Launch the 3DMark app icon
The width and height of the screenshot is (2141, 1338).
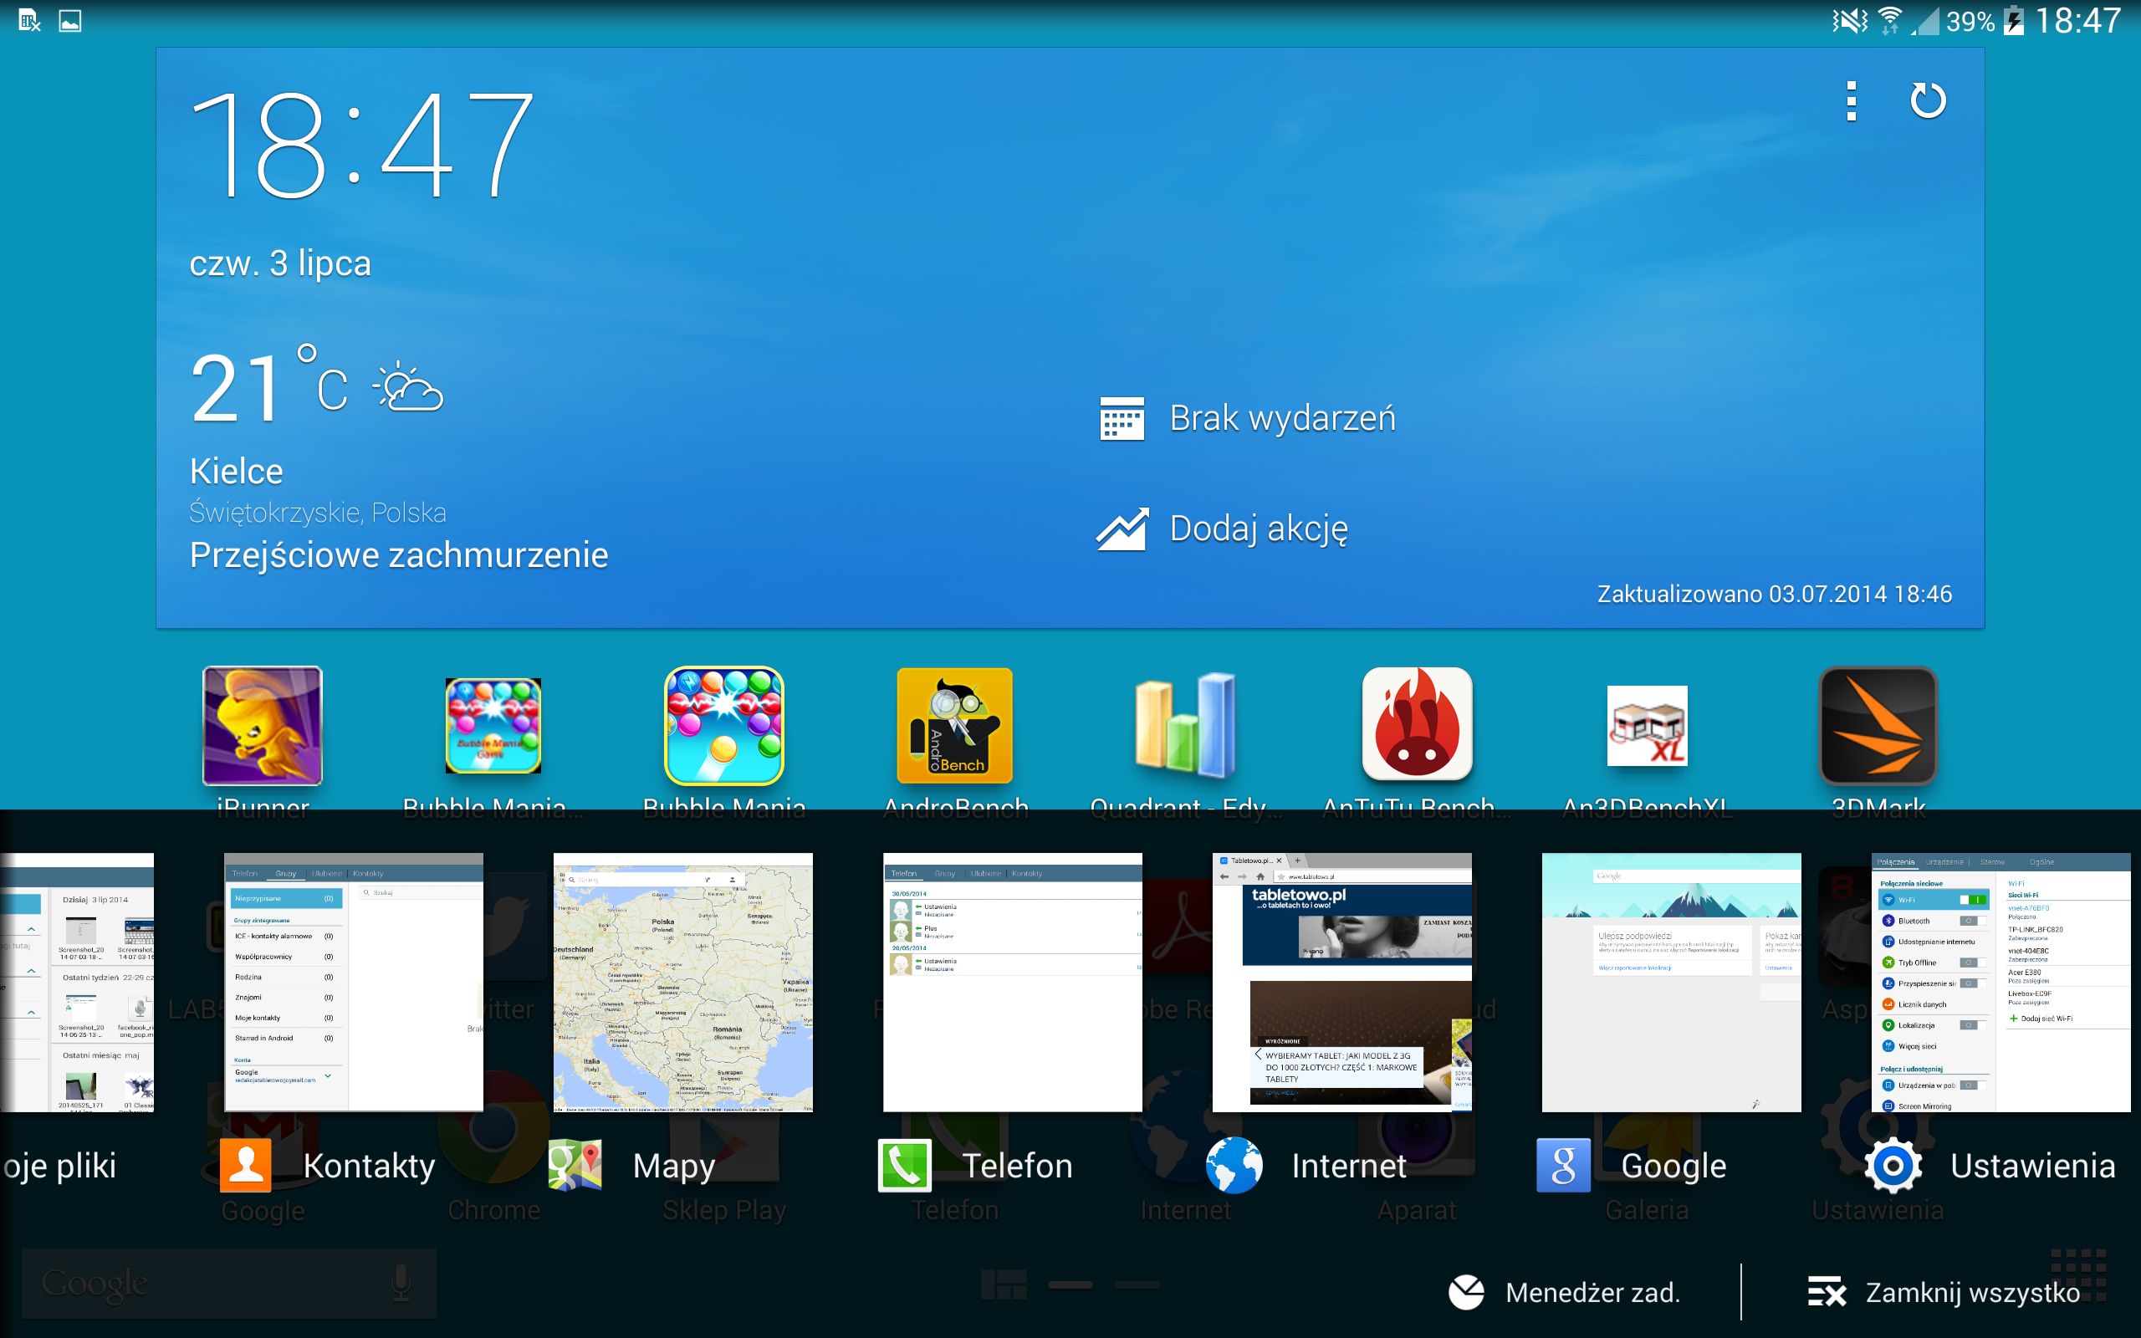pyautogui.click(x=1878, y=726)
